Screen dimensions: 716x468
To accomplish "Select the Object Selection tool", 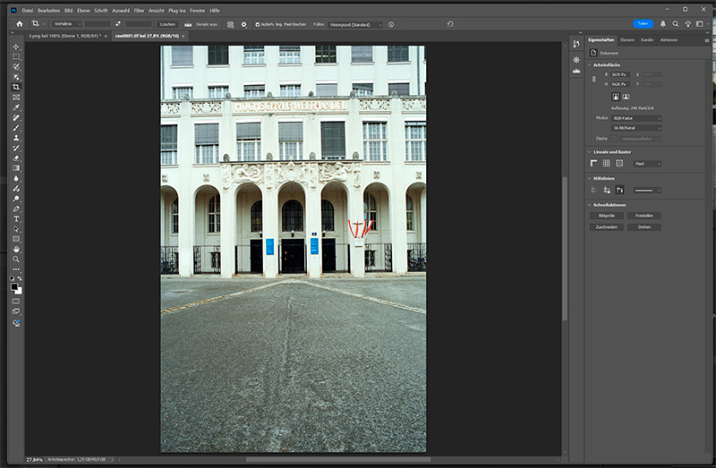I will point(16,77).
